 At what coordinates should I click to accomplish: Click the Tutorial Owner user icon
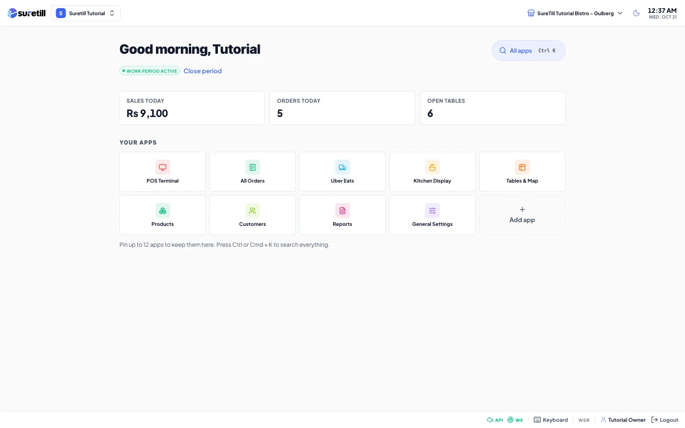coord(603,420)
